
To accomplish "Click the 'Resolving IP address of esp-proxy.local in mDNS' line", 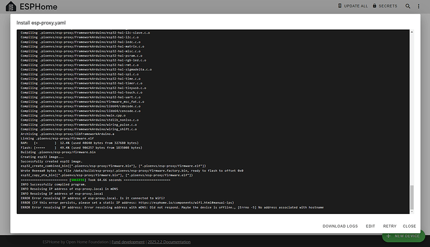I will [x=69, y=189].
